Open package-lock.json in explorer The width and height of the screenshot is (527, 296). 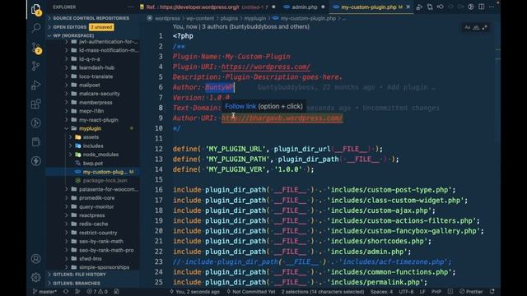[x=105, y=181]
